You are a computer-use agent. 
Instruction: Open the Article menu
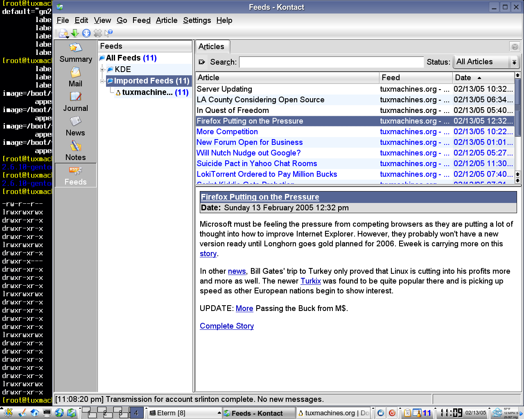[x=167, y=20]
